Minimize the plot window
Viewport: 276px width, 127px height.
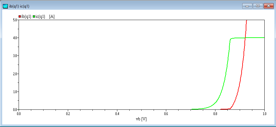point(247,6)
